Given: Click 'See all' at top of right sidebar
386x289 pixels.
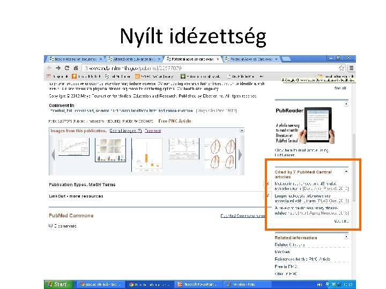Looking at the screenshot, I should (x=340, y=88).
